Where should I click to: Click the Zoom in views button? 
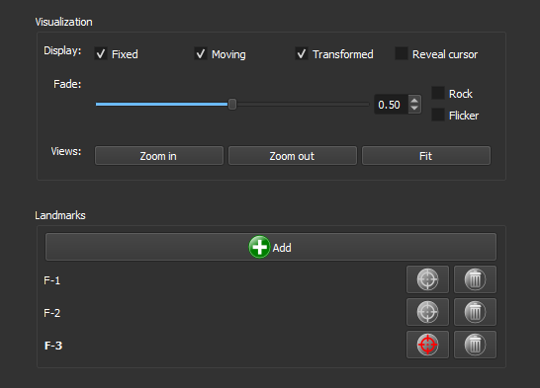coord(159,156)
